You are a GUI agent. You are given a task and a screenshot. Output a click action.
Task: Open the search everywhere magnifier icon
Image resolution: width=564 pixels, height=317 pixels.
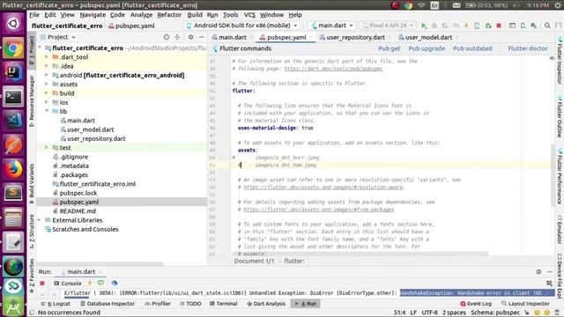tap(547, 26)
